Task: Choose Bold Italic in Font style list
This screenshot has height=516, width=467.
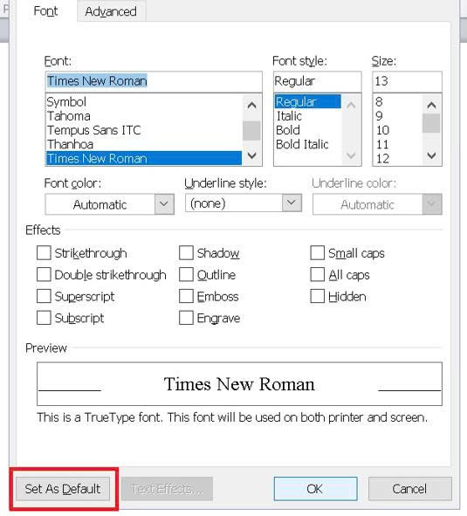Action: click(x=302, y=144)
